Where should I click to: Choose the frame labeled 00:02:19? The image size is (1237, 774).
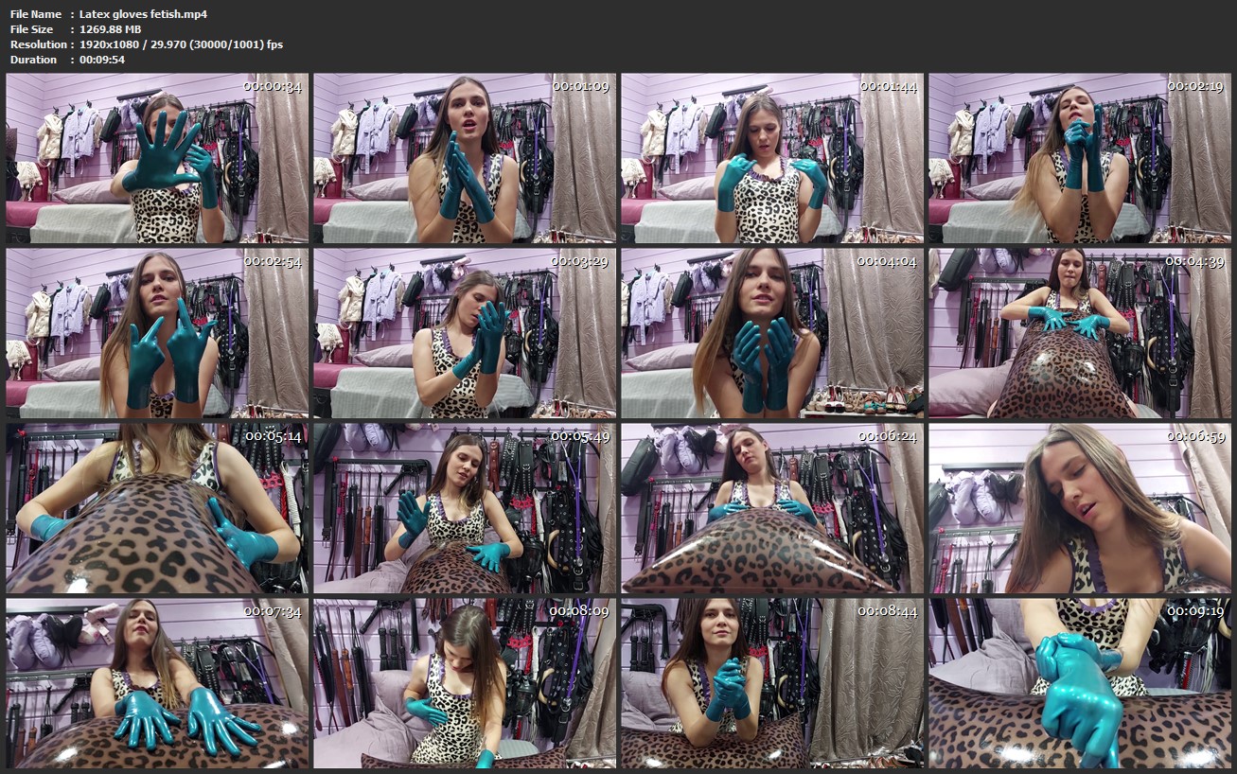pos(1080,158)
